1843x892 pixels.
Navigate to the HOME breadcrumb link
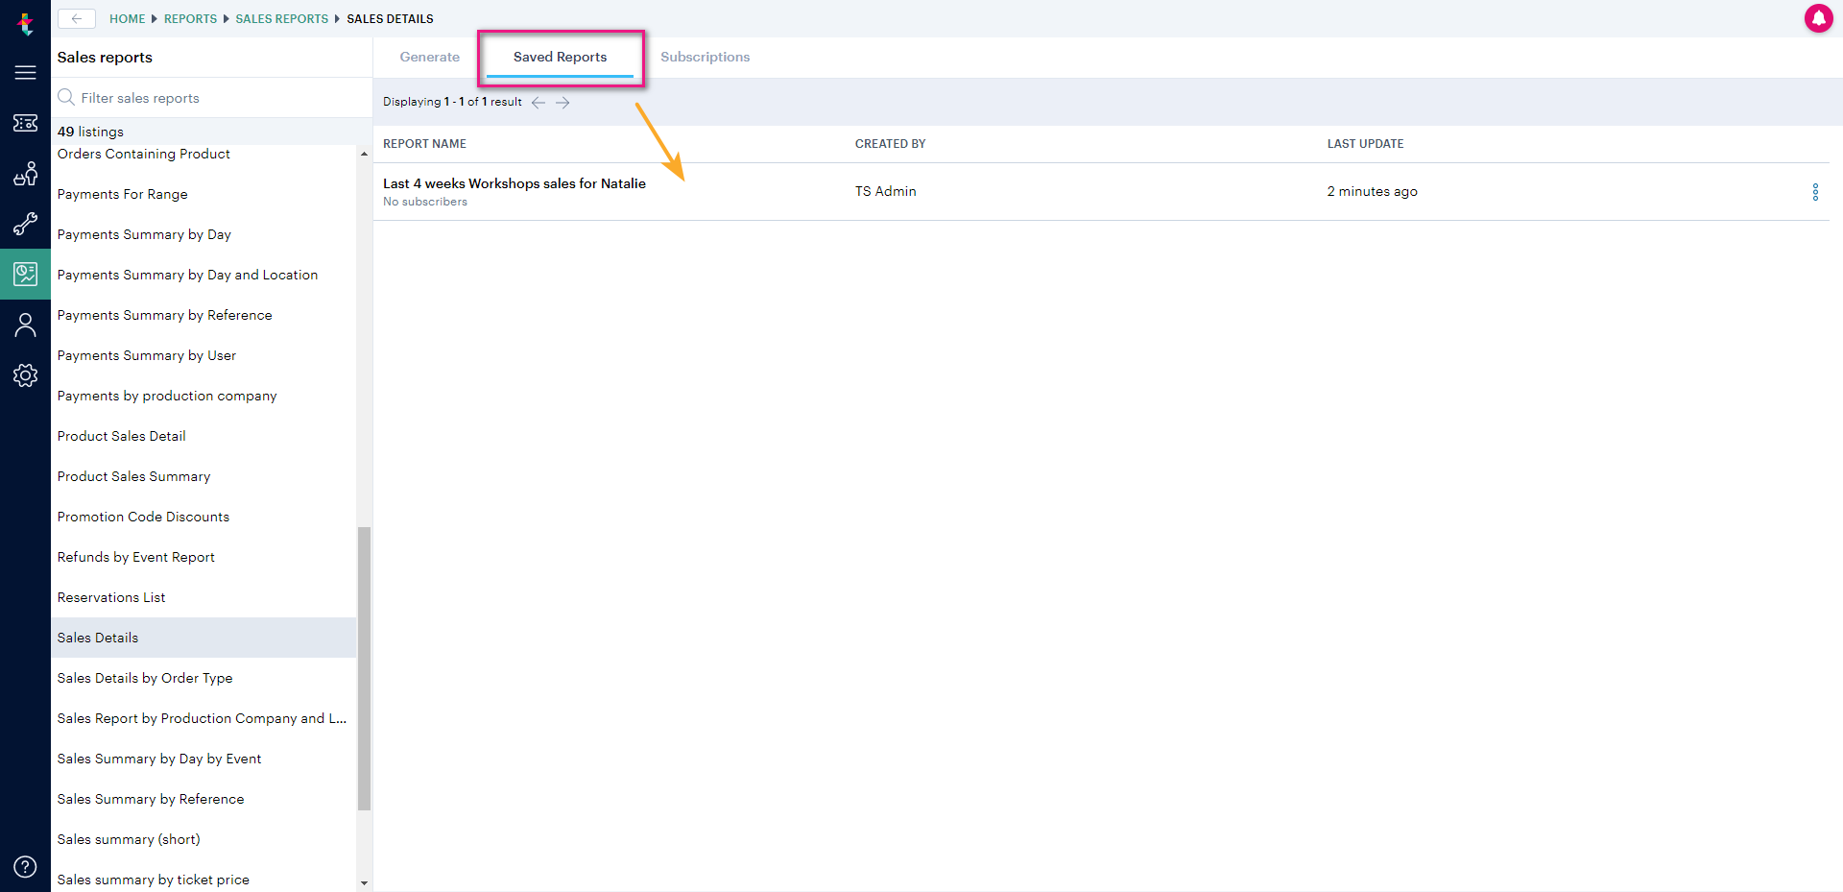[127, 18]
